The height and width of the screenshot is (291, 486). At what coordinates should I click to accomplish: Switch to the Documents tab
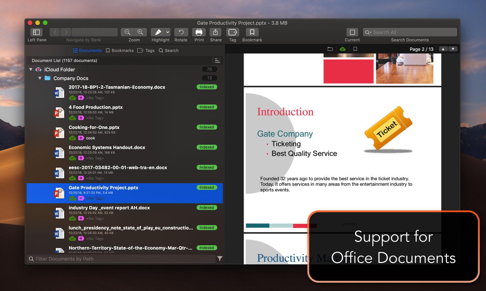point(87,50)
